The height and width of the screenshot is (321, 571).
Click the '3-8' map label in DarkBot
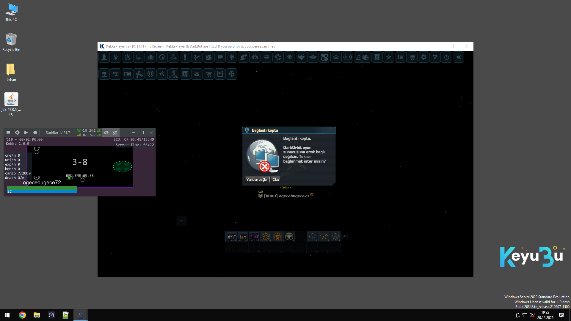tap(80, 162)
